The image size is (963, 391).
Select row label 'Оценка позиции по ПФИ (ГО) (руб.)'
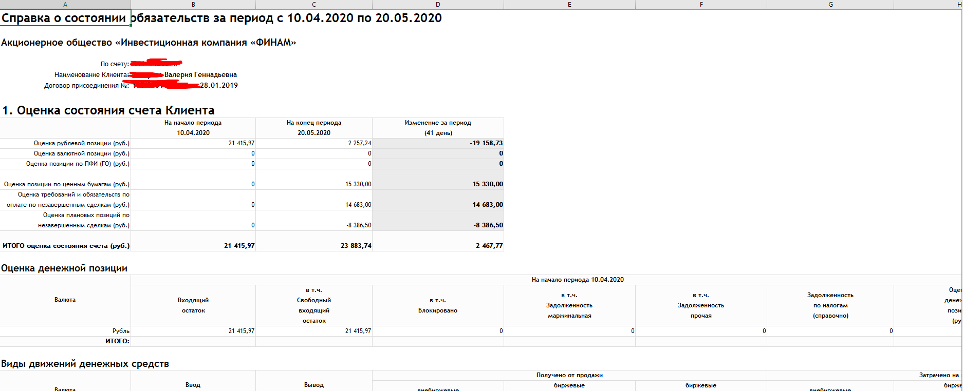tap(78, 164)
